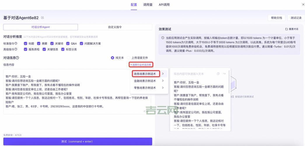Image resolution: width=305 pixels, height=146 pixels.
Task: Uncheck the 标签分类 checkbox
Action: 63,49
